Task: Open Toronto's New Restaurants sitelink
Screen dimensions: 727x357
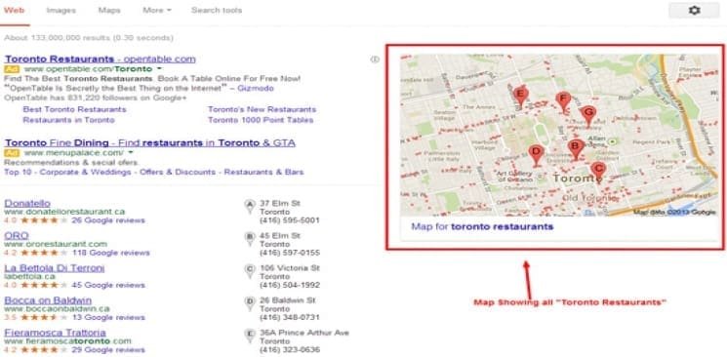Action: [x=262, y=109]
